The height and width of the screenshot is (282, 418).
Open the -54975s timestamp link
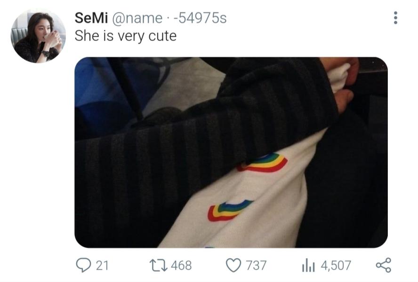[x=200, y=18]
